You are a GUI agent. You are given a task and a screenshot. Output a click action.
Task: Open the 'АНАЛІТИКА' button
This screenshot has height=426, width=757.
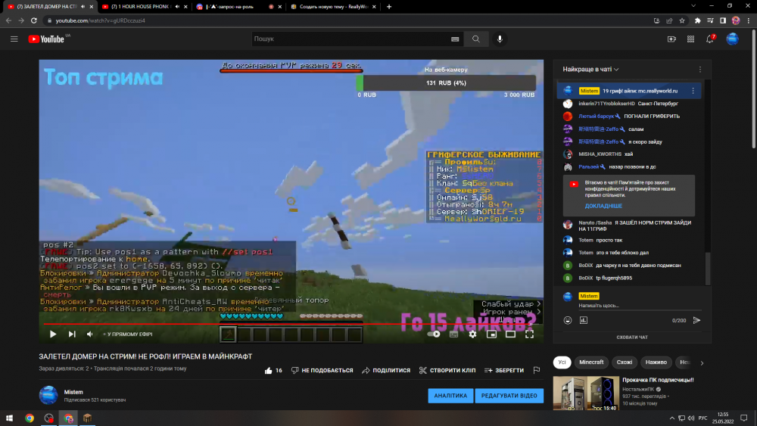(450, 396)
